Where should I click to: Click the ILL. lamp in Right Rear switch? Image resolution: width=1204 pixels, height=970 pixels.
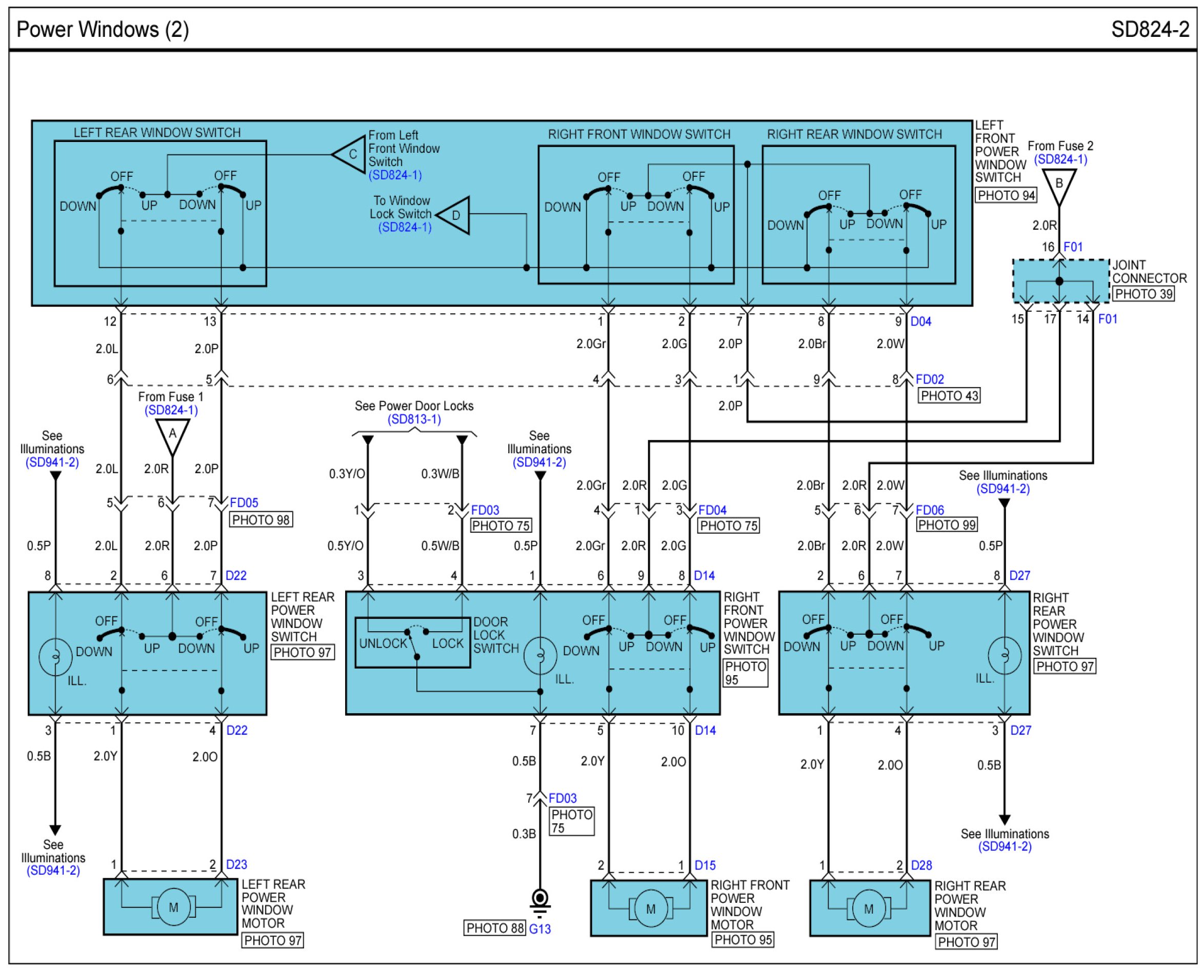click(1004, 655)
